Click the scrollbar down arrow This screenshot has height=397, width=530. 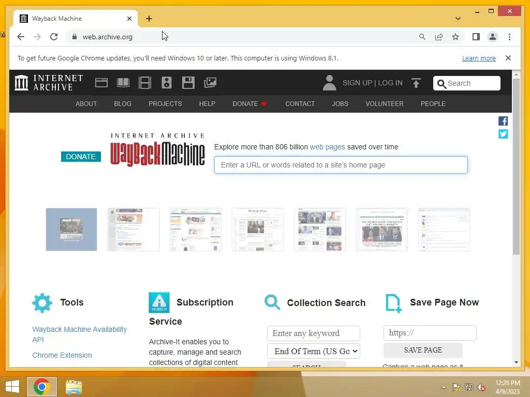click(x=516, y=362)
